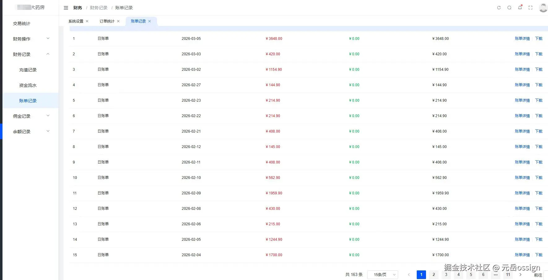Download the 2026-02-09 bill
Viewport: 548px width, 280px height.
(539, 193)
